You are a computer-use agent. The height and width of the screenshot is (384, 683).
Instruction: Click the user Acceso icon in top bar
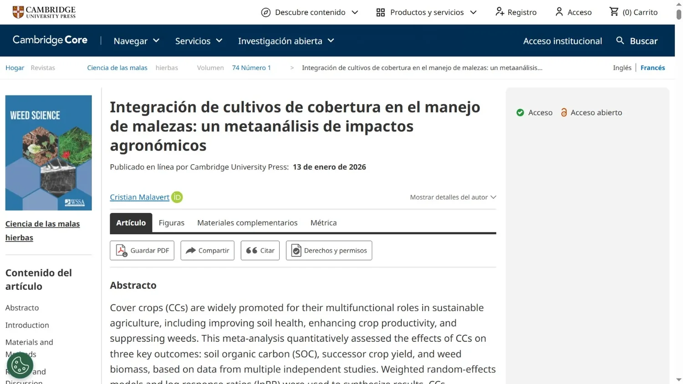[x=559, y=12]
